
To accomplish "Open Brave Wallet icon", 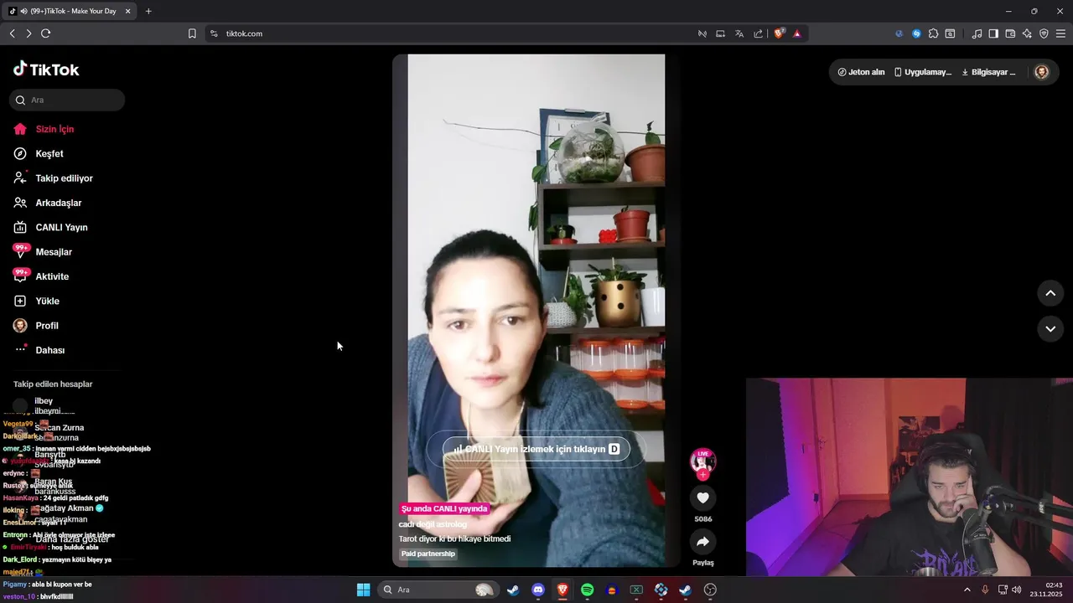I will [x=1010, y=33].
